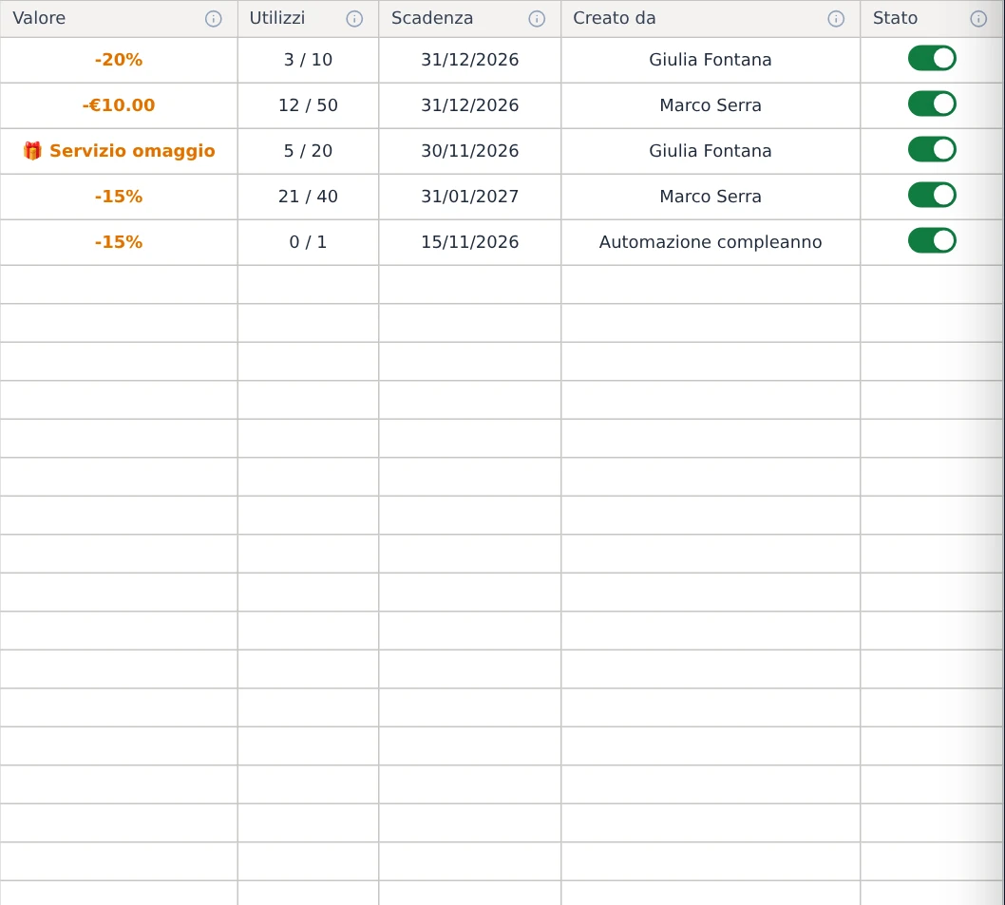This screenshot has height=905, width=1005.
Task: Select Marco Serra in the 21 / 40 row
Action: [x=711, y=197]
